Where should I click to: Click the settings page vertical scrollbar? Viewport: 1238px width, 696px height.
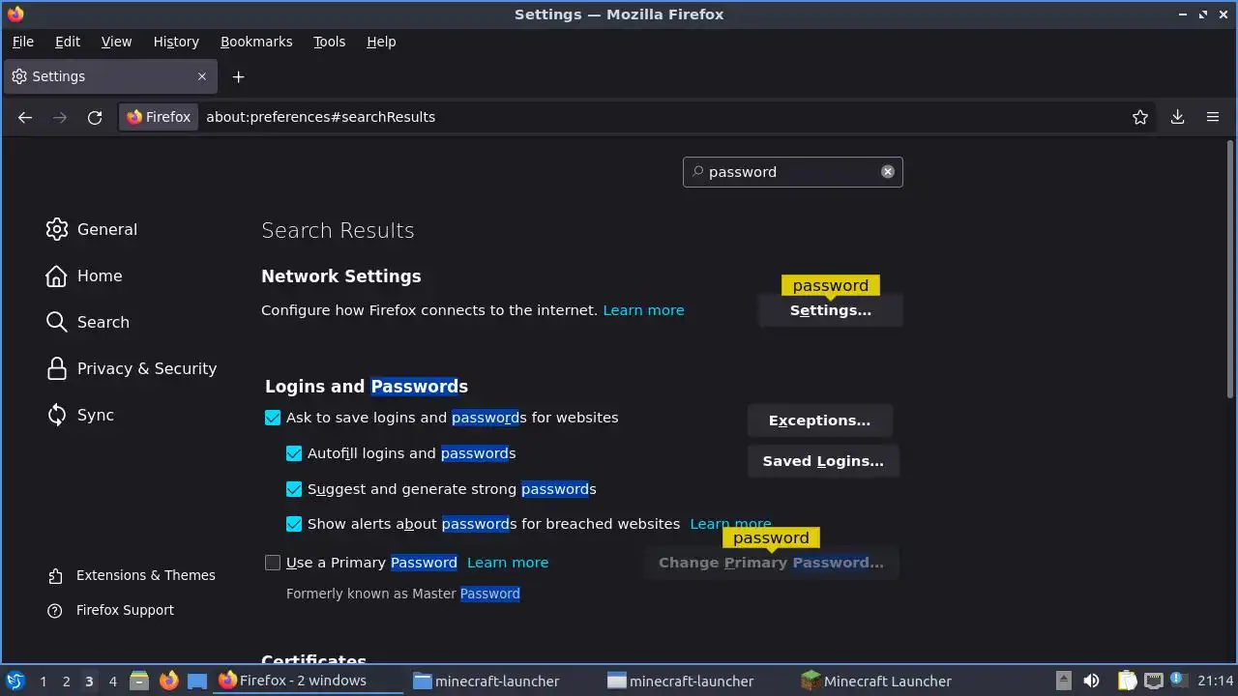point(1230,269)
